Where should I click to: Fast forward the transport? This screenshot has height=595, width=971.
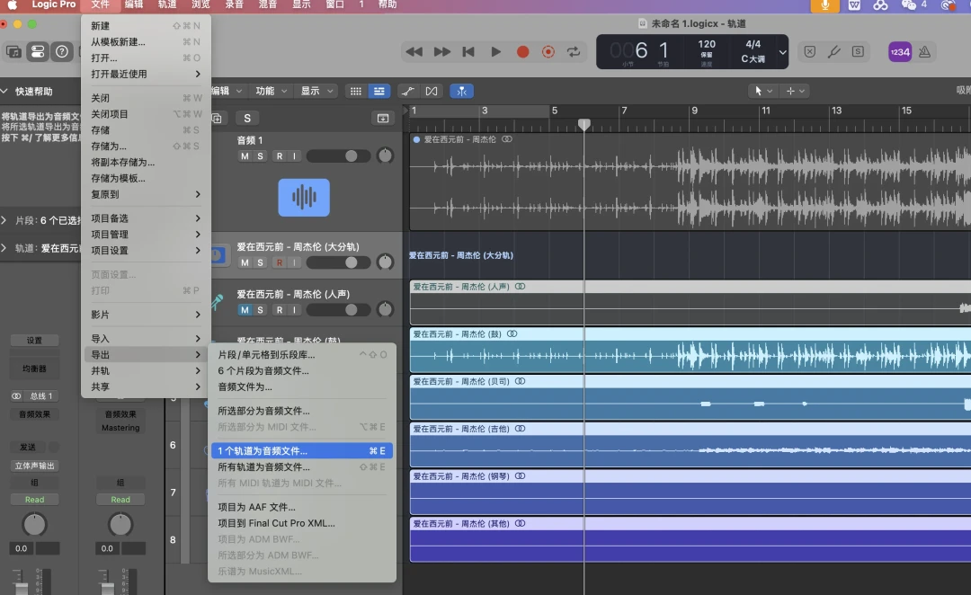pos(441,52)
